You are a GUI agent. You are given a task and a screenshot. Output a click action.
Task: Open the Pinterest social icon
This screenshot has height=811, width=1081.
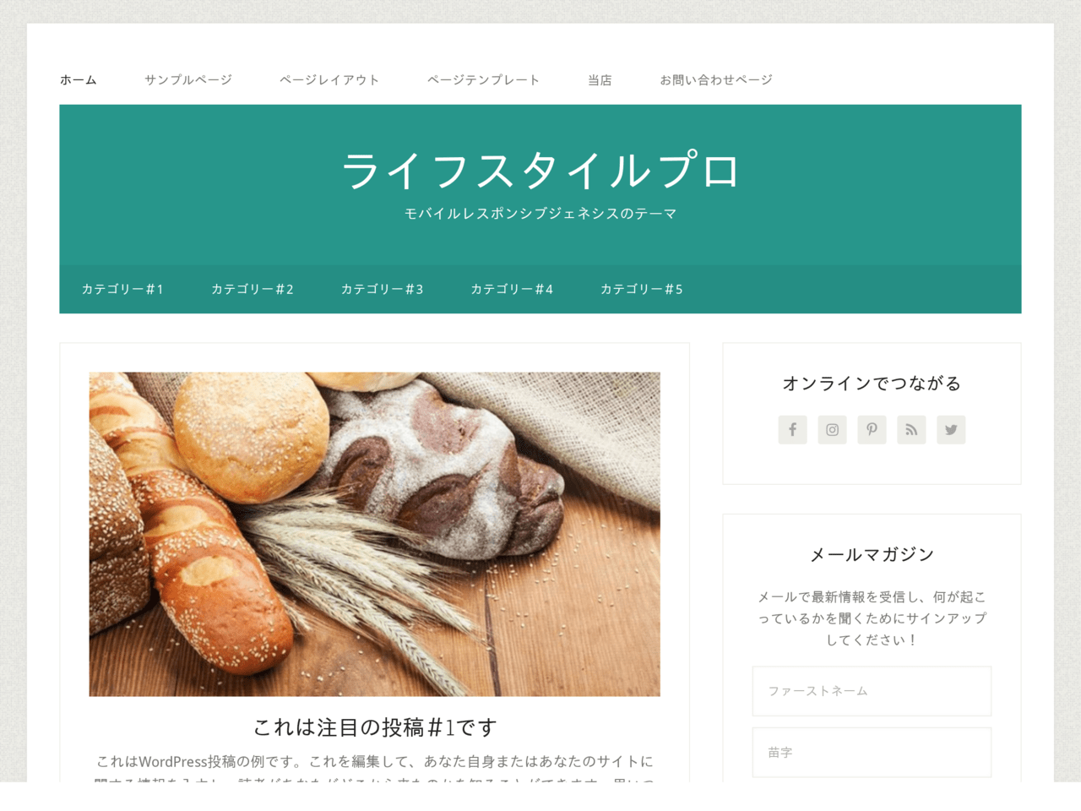coord(872,430)
